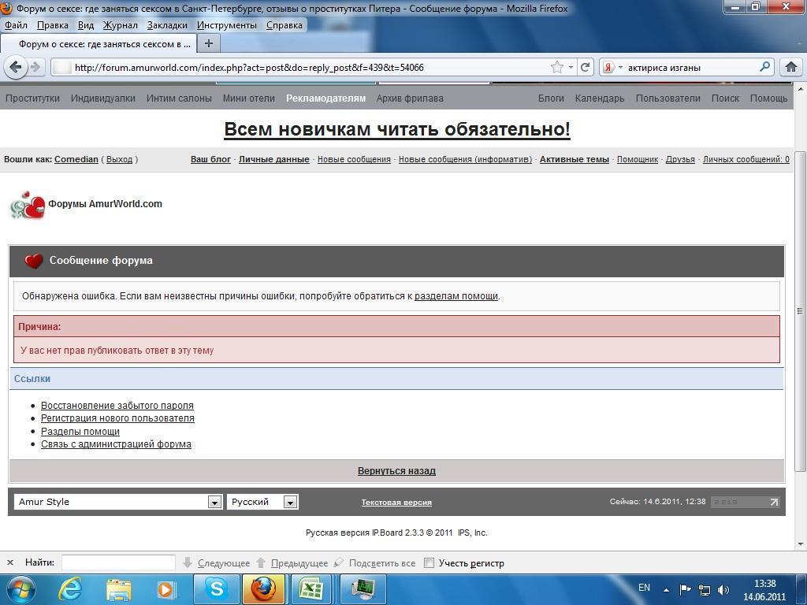
Task: Reload the page with the refresh icon
Action: tap(585, 67)
